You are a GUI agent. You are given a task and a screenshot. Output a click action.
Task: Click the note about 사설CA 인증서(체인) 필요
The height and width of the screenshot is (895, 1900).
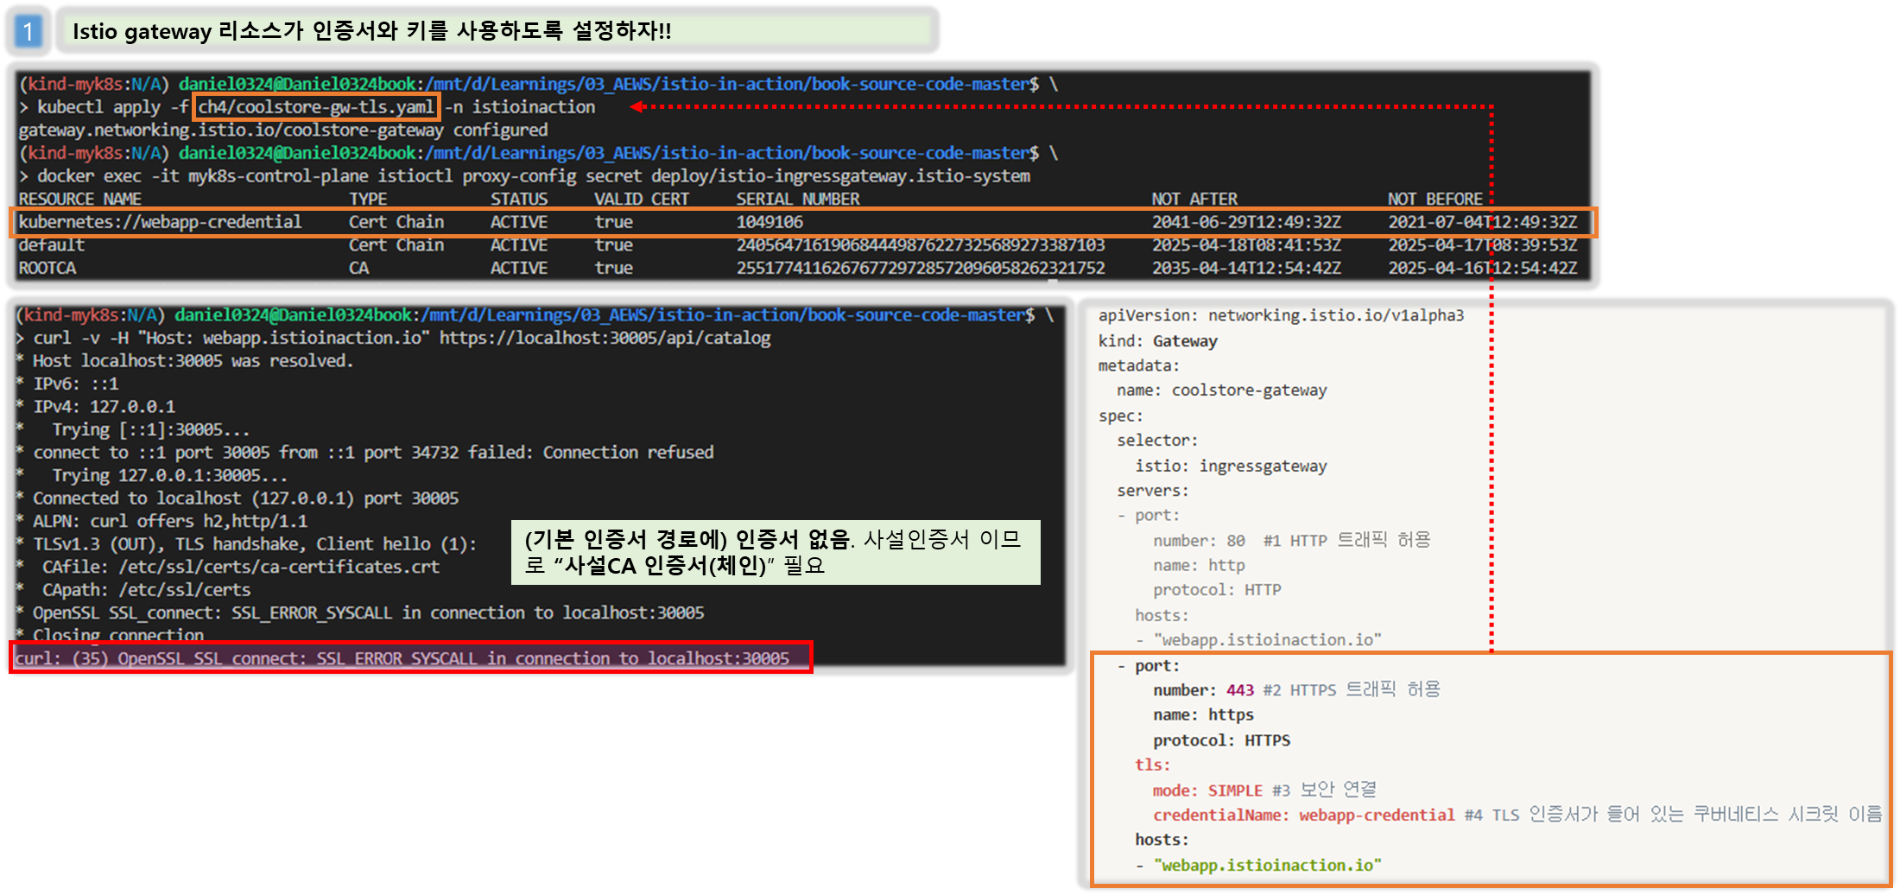[776, 553]
